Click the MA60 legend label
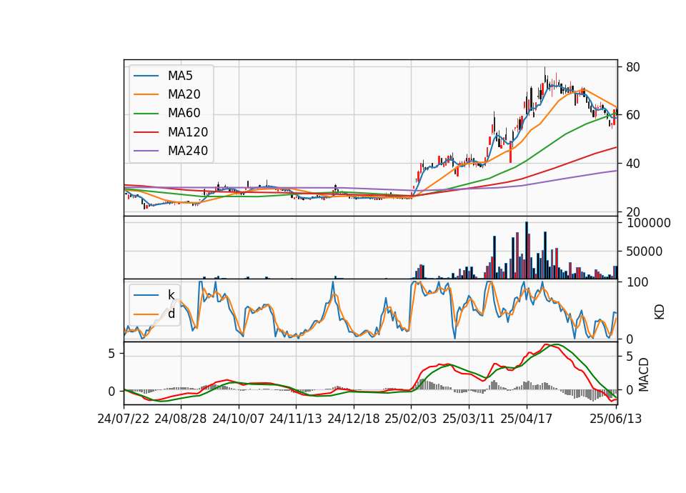This screenshot has height=493, width=686. [184, 114]
